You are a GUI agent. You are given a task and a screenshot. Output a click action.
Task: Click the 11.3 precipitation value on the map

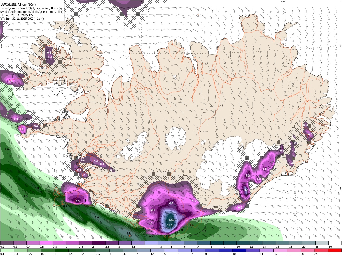(170, 225)
